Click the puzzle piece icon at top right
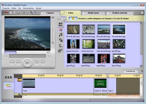The width and height of the screenshot is (146, 106). (142, 13)
